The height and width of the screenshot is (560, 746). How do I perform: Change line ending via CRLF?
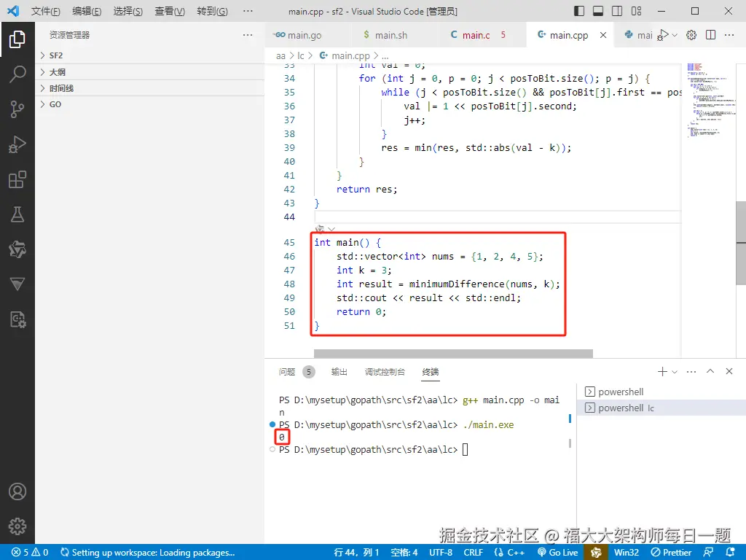tap(474, 553)
